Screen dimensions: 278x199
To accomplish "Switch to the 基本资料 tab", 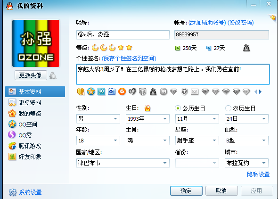I will [35, 91].
